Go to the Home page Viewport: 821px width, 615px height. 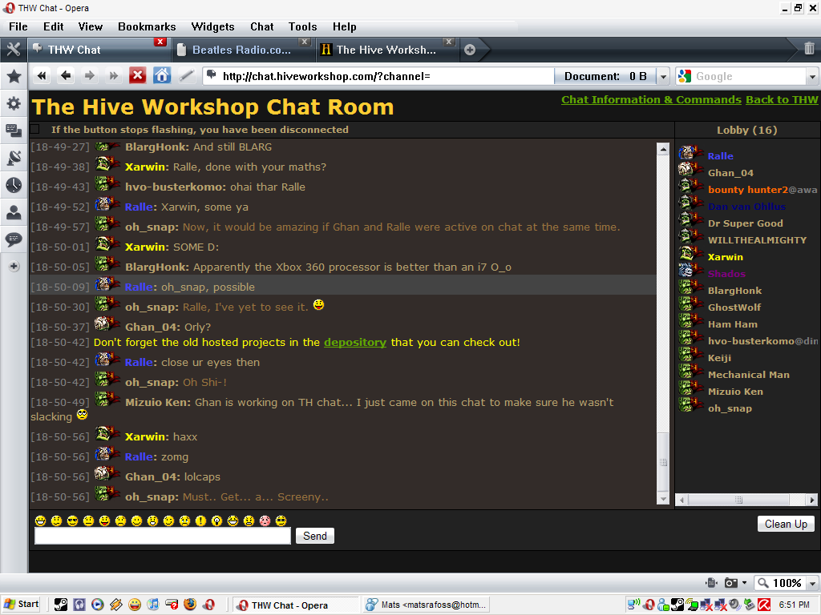click(162, 76)
